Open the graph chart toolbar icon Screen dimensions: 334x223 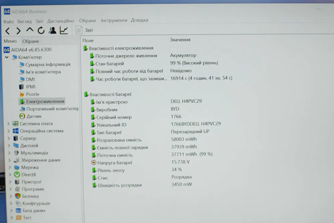pyautogui.click(x=64, y=30)
